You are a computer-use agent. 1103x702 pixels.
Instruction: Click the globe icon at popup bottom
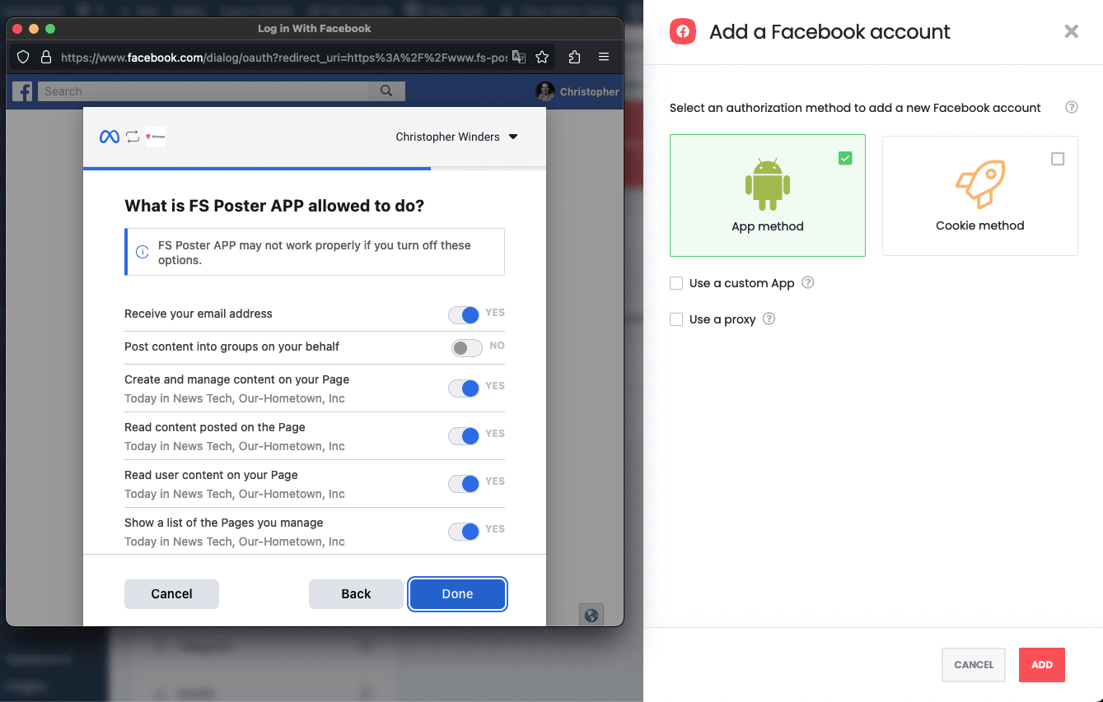[x=591, y=615]
